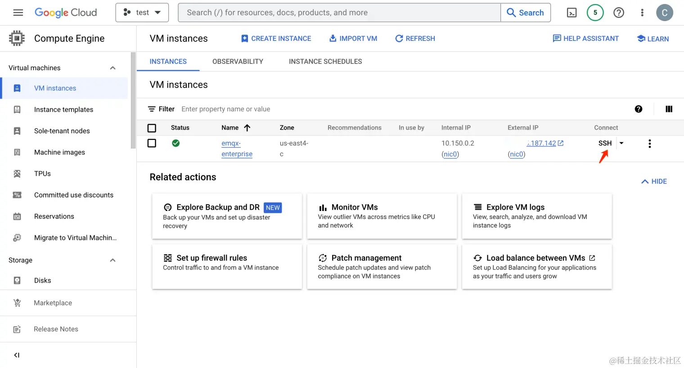Viewport: 684px width, 368px height.
Task: Open the test project selector dropdown
Action: pyautogui.click(x=142, y=13)
